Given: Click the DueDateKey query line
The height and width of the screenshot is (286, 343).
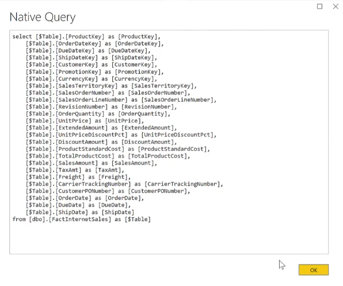Looking at the screenshot, I should point(88,51).
